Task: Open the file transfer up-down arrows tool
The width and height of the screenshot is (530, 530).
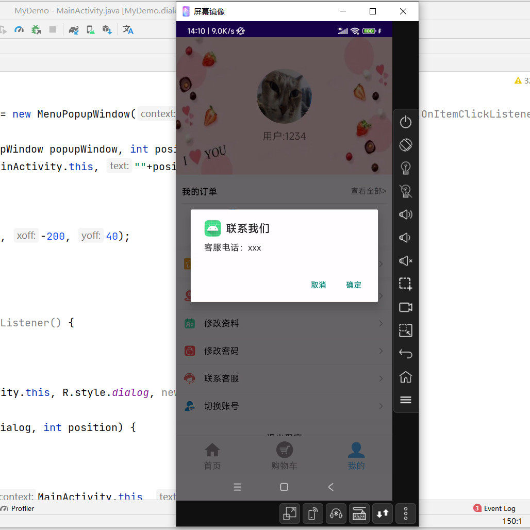Action: pos(382,514)
